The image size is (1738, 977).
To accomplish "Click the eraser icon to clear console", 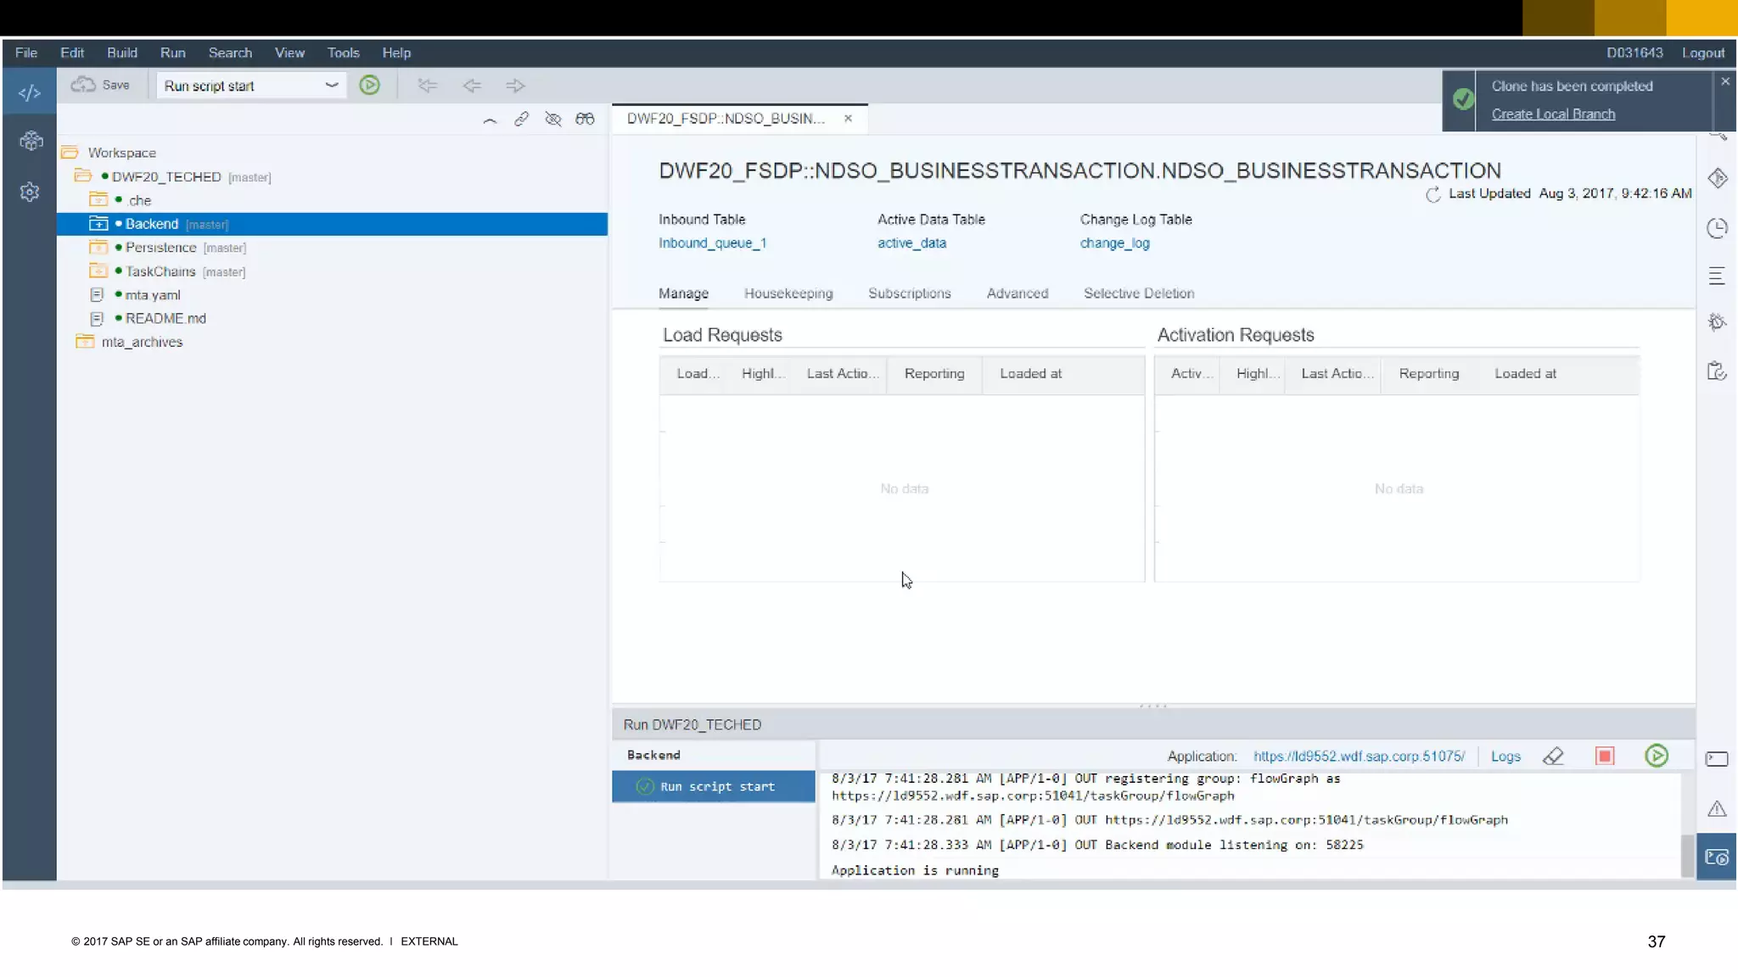I will pos(1553,756).
